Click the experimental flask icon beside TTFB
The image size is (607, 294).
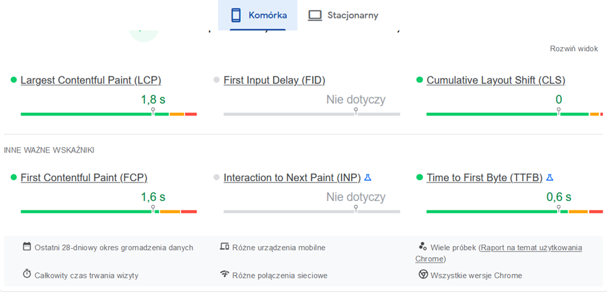click(x=550, y=178)
